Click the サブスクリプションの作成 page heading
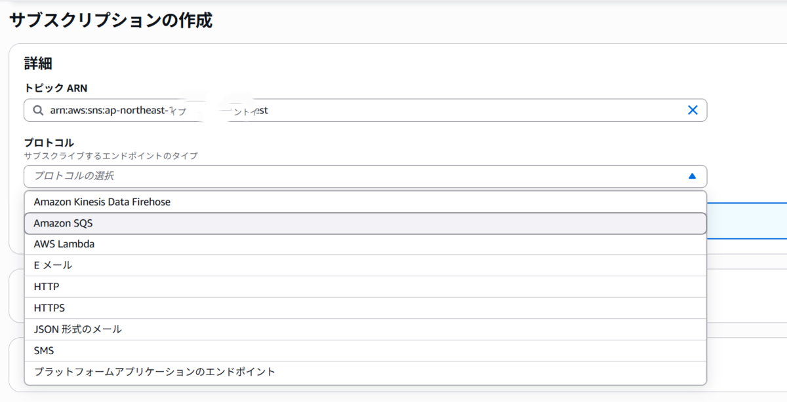787x402 pixels. pyautogui.click(x=111, y=20)
